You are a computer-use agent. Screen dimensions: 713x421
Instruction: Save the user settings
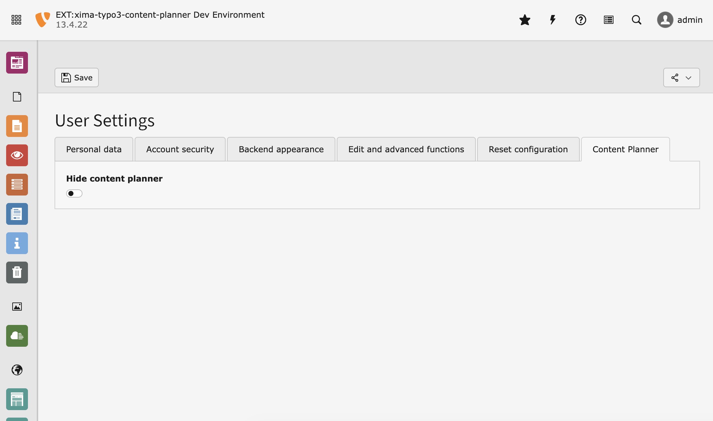pos(76,77)
